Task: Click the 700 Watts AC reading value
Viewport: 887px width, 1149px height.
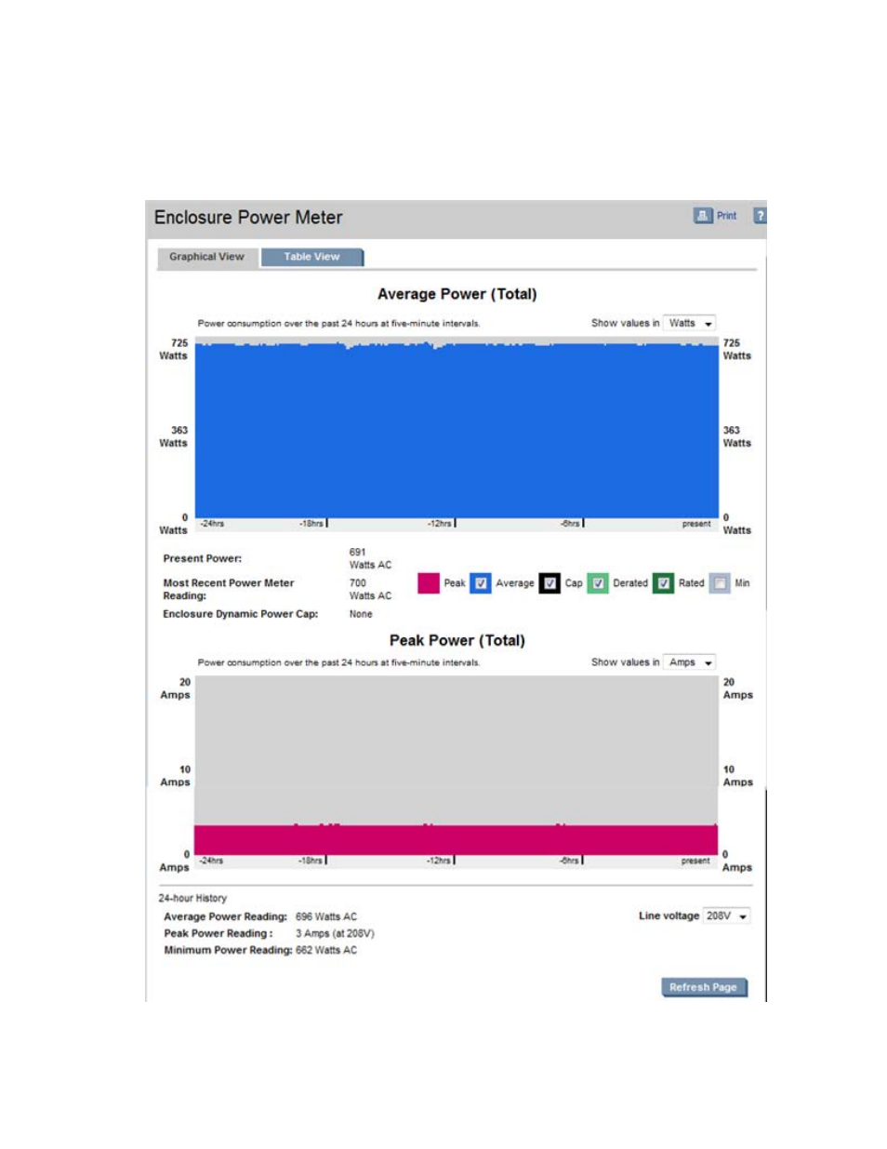Action: [x=370, y=589]
